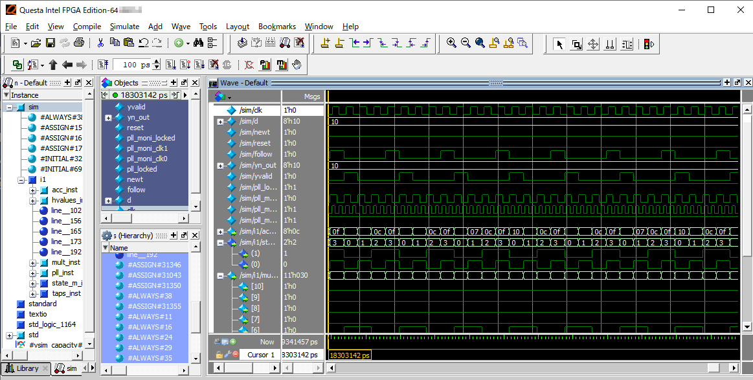Click the binoculars Find icon

tap(198, 43)
